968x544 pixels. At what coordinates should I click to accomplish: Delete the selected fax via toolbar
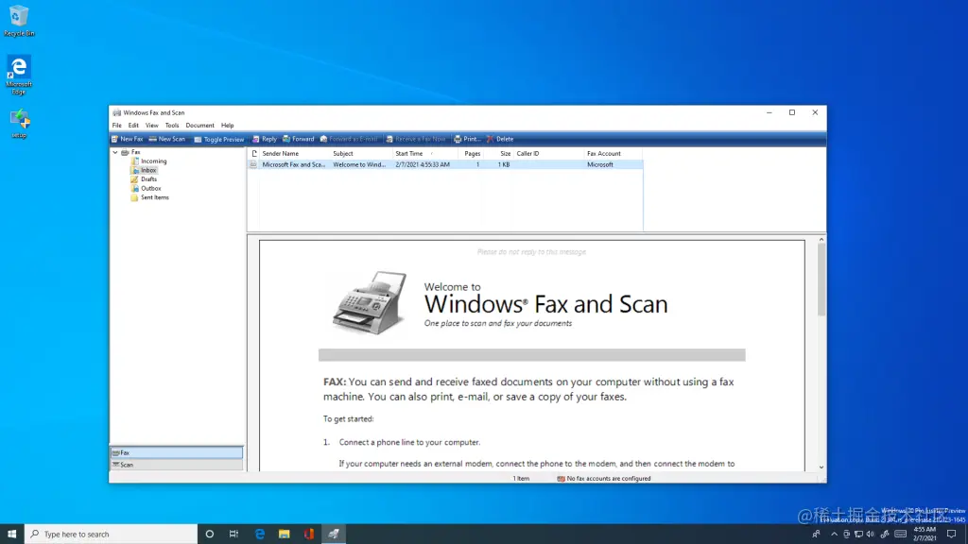coord(499,140)
